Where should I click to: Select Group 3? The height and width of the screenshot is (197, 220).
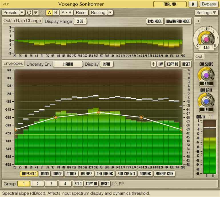pyautogui.click(x=51, y=184)
